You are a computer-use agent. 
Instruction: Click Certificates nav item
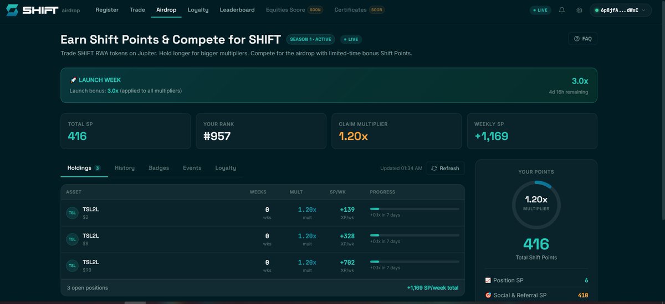[x=360, y=10]
